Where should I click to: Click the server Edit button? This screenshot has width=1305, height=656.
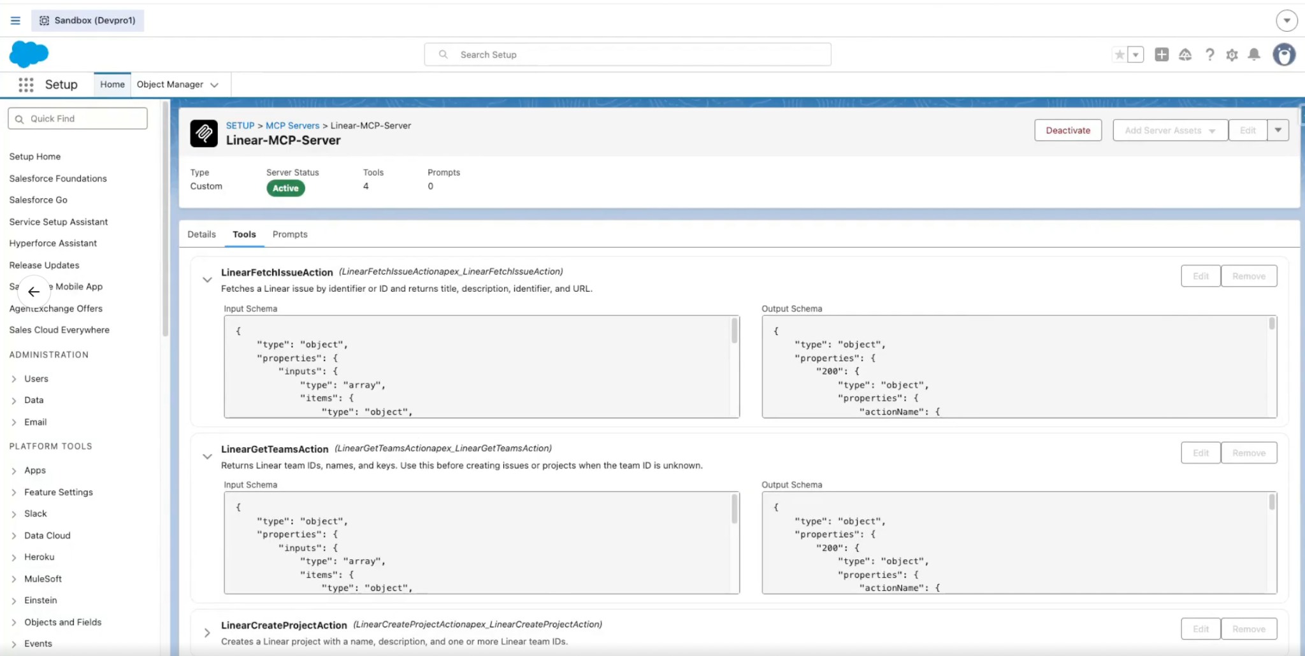(1248, 131)
